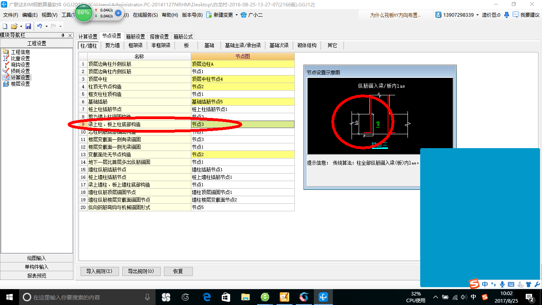Click the node diagram preview image
542x305 pixels.
[x=380, y=116]
